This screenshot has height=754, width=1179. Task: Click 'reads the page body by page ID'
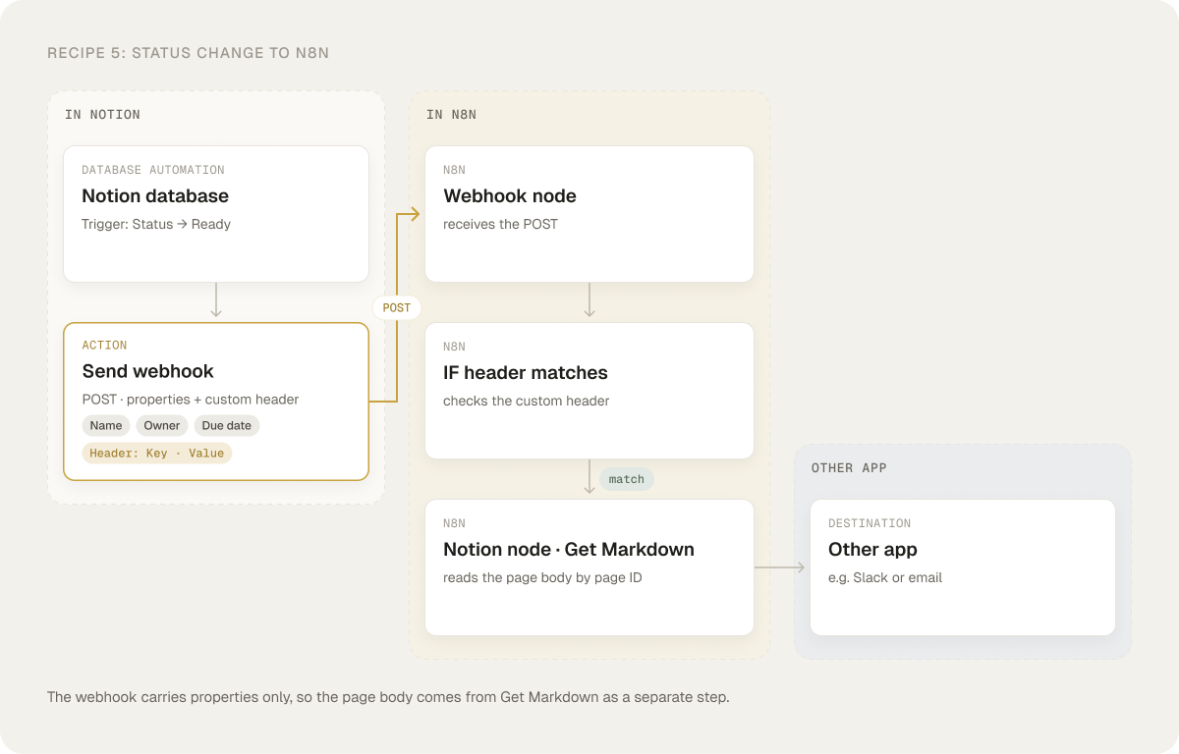pyautogui.click(x=542, y=577)
